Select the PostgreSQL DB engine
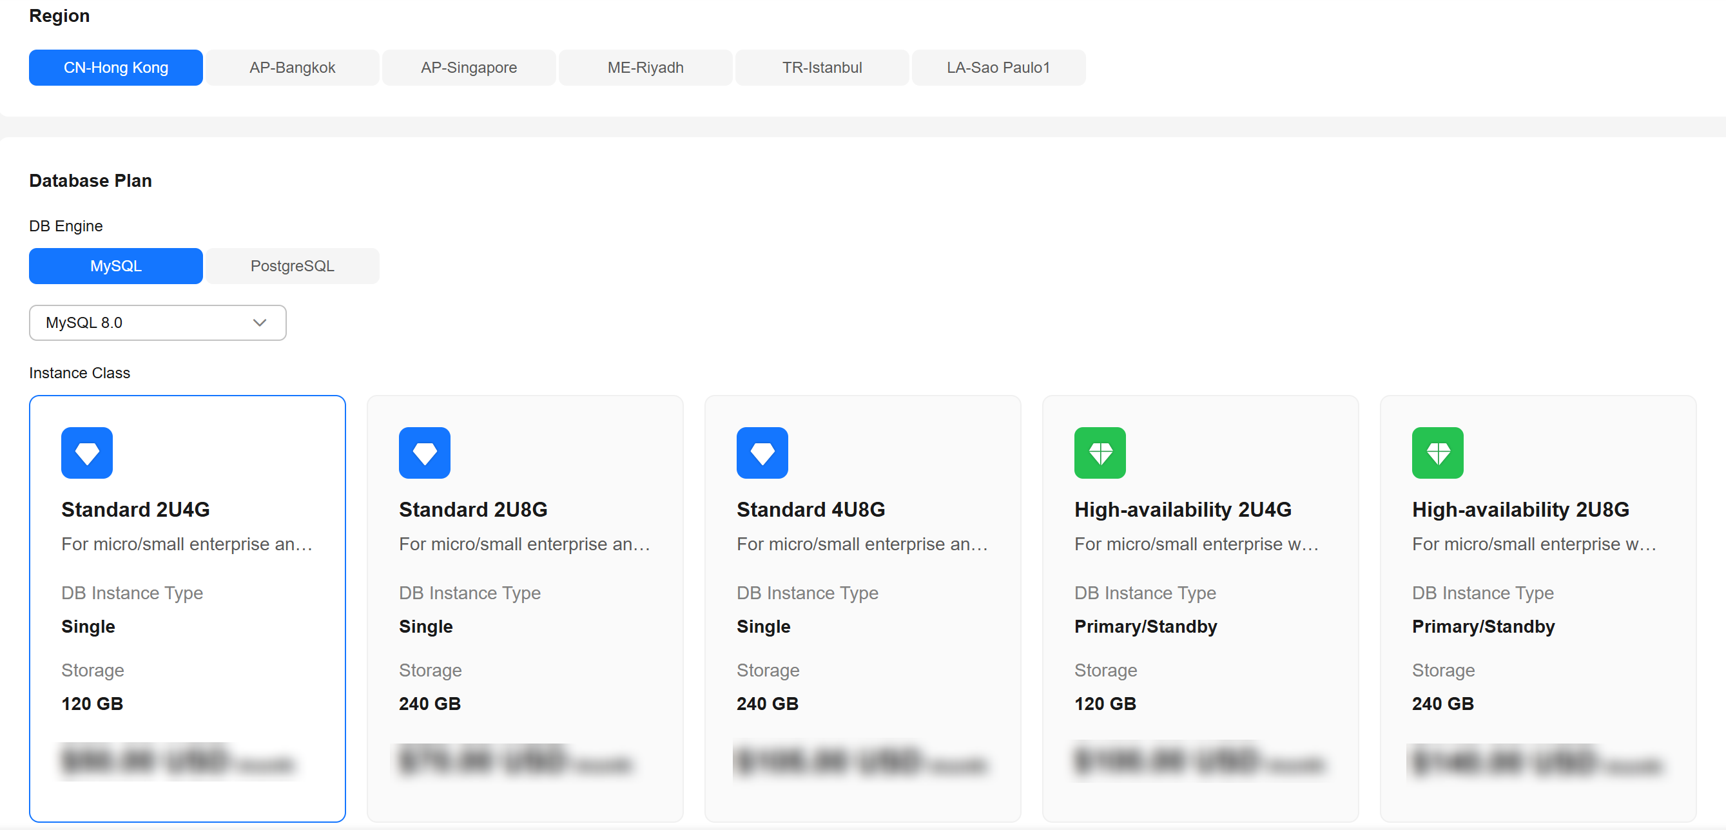 292,267
